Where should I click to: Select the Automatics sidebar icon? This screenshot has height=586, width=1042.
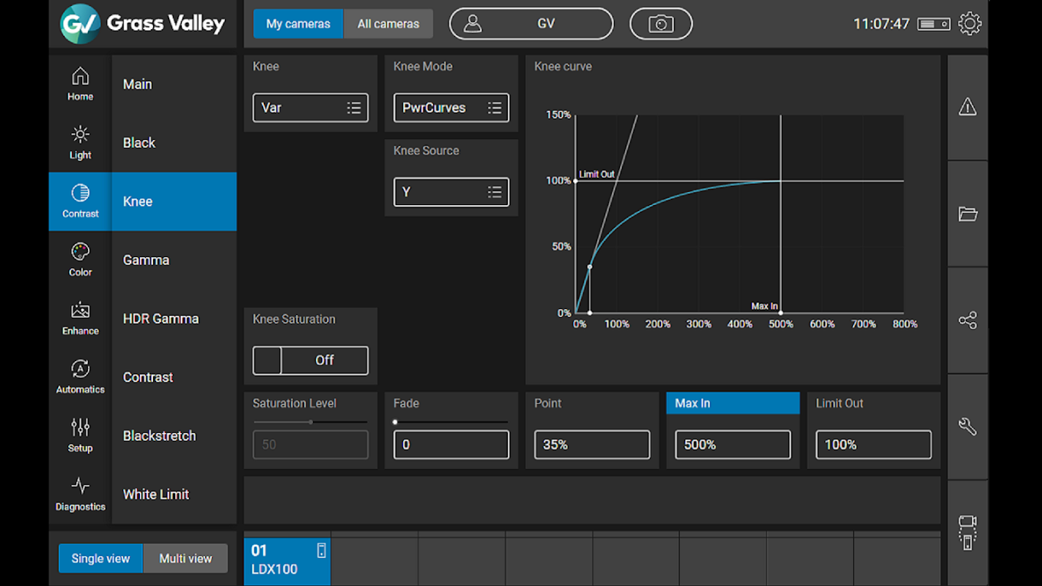[80, 377]
